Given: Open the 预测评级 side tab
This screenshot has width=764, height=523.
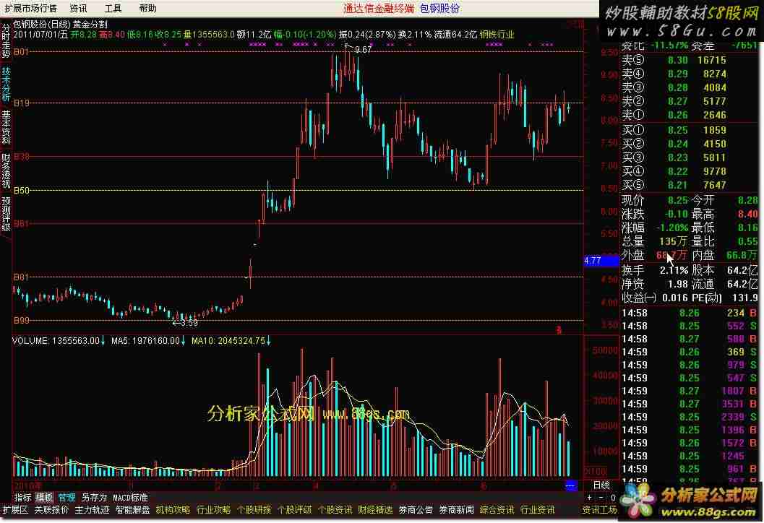Looking at the screenshot, I should point(5,214).
